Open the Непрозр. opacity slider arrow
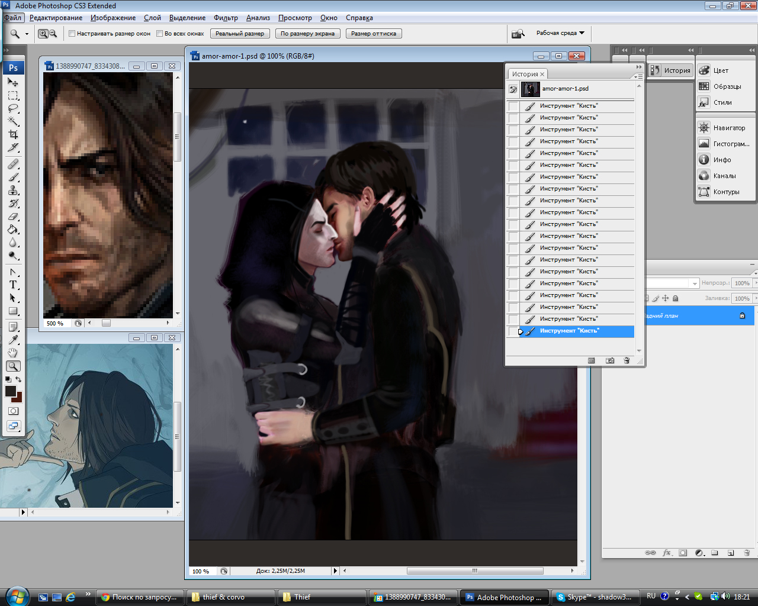 point(754,283)
